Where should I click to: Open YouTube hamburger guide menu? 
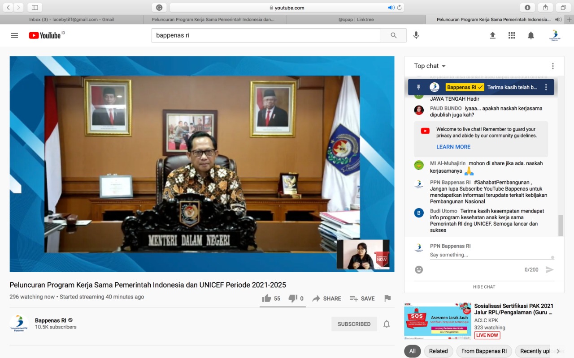(x=14, y=35)
